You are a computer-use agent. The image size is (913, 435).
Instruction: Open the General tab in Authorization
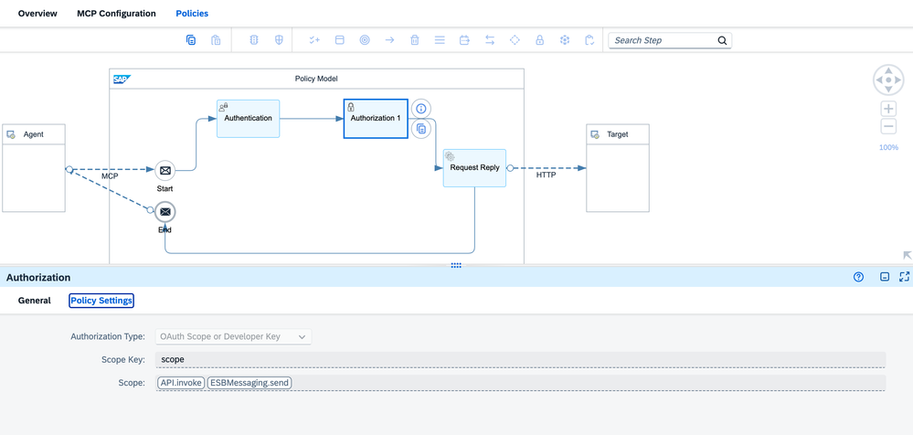tap(35, 301)
